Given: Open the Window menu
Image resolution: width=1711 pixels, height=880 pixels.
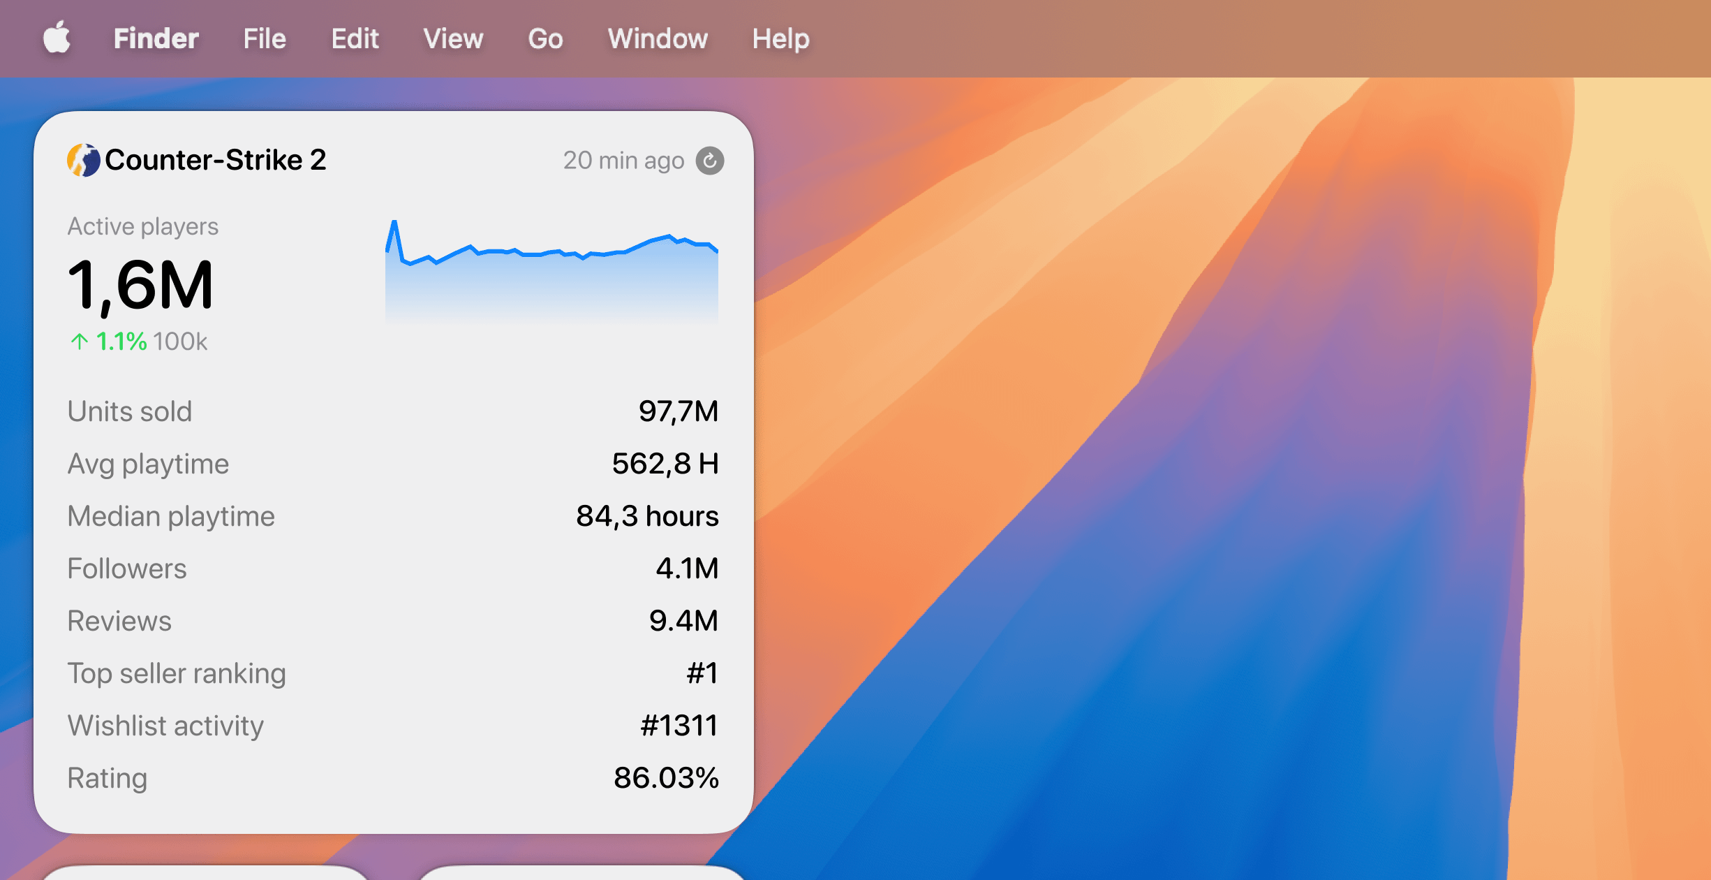Looking at the screenshot, I should 658,38.
